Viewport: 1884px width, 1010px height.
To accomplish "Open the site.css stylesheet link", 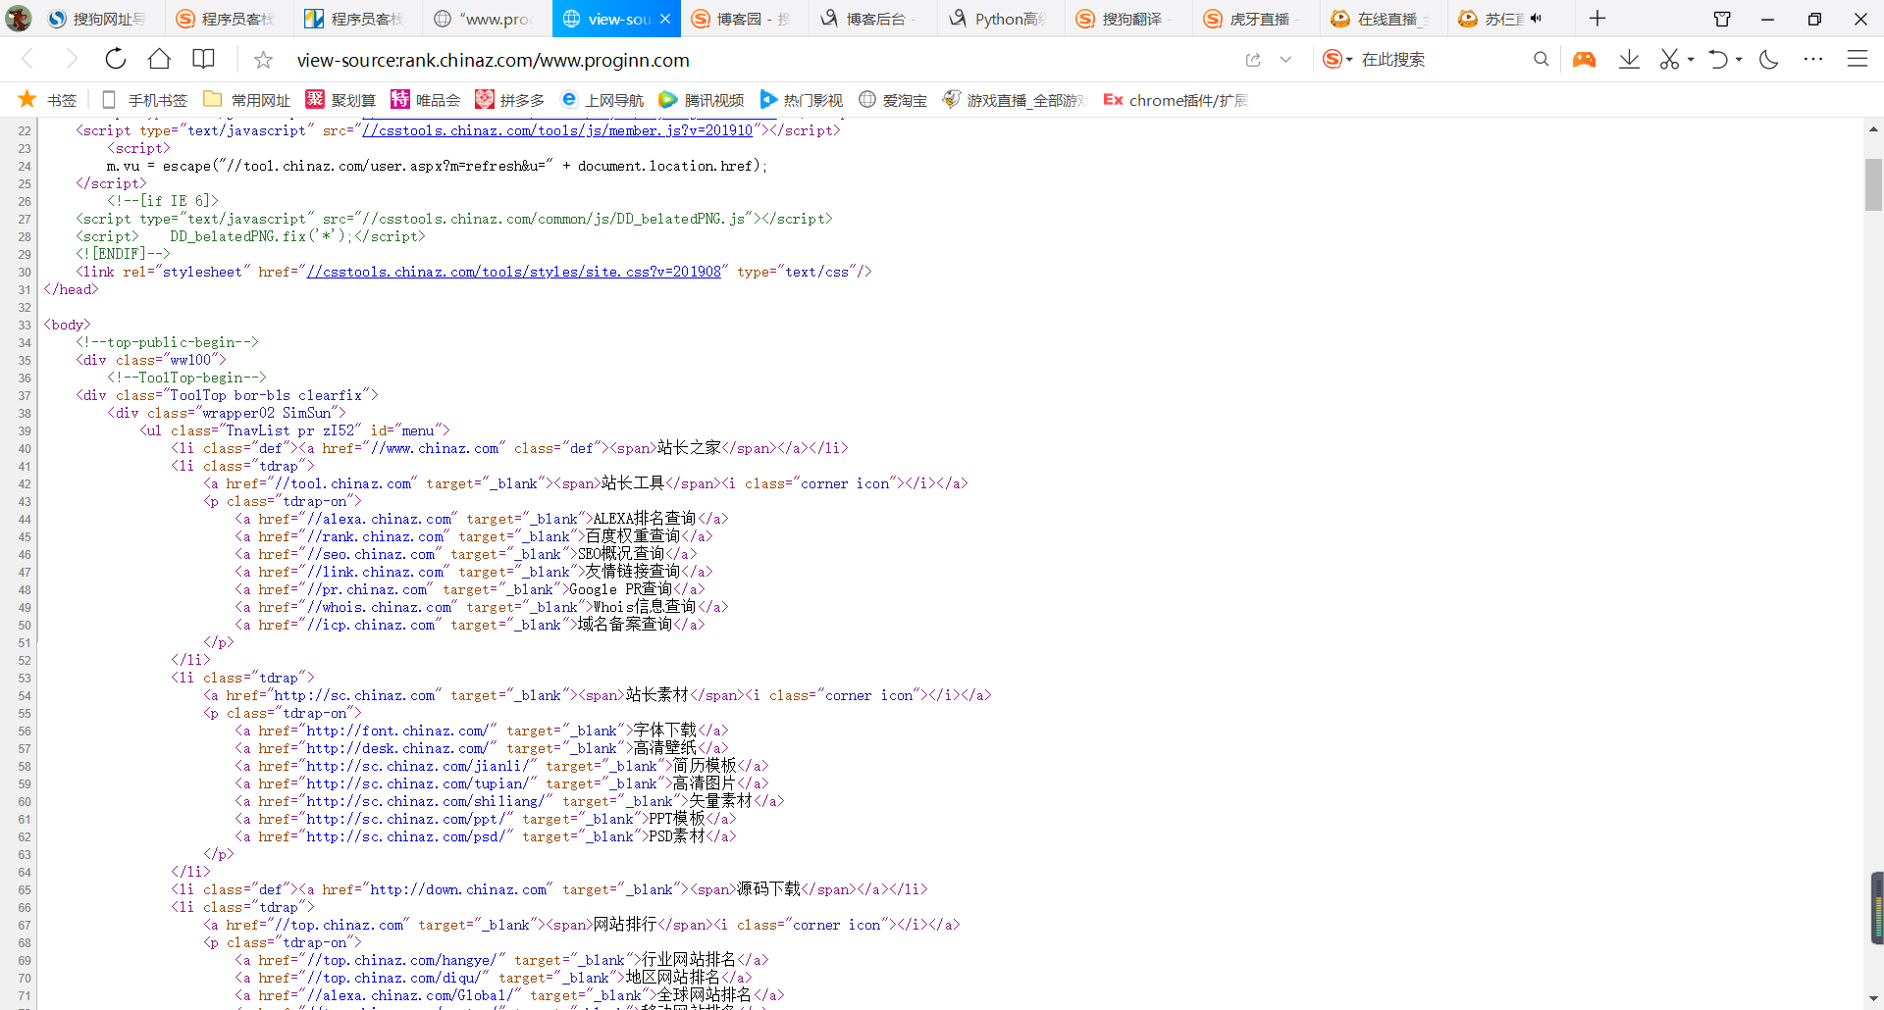I will (514, 272).
